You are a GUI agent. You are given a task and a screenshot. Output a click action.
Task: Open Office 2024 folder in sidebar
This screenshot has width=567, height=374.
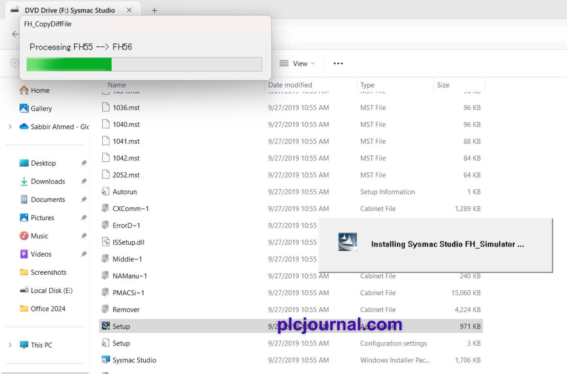coord(48,308)
